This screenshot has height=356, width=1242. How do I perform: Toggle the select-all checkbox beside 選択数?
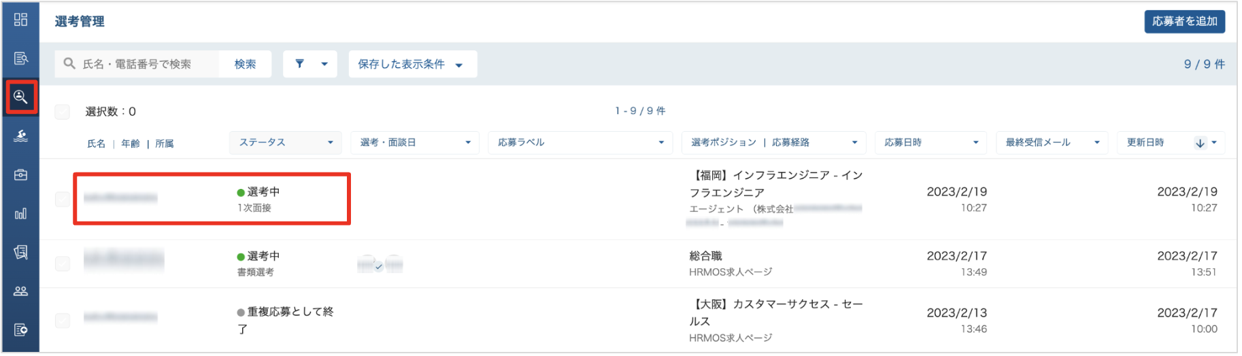[x=63, y=111]
